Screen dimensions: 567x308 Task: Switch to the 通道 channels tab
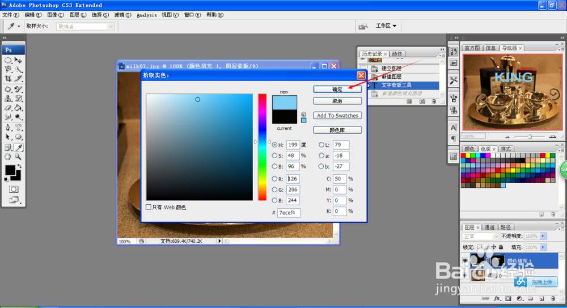(489, 227)
